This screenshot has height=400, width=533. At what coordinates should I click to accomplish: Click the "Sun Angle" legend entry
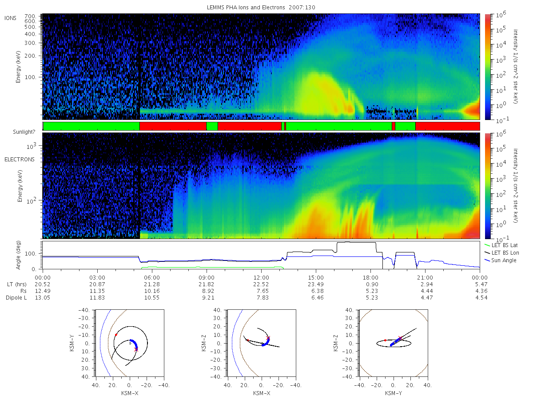coord(501,260)
